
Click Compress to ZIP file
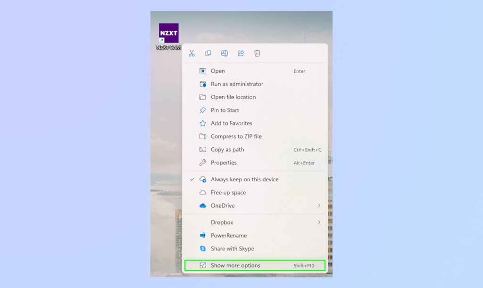pos(236,136)
